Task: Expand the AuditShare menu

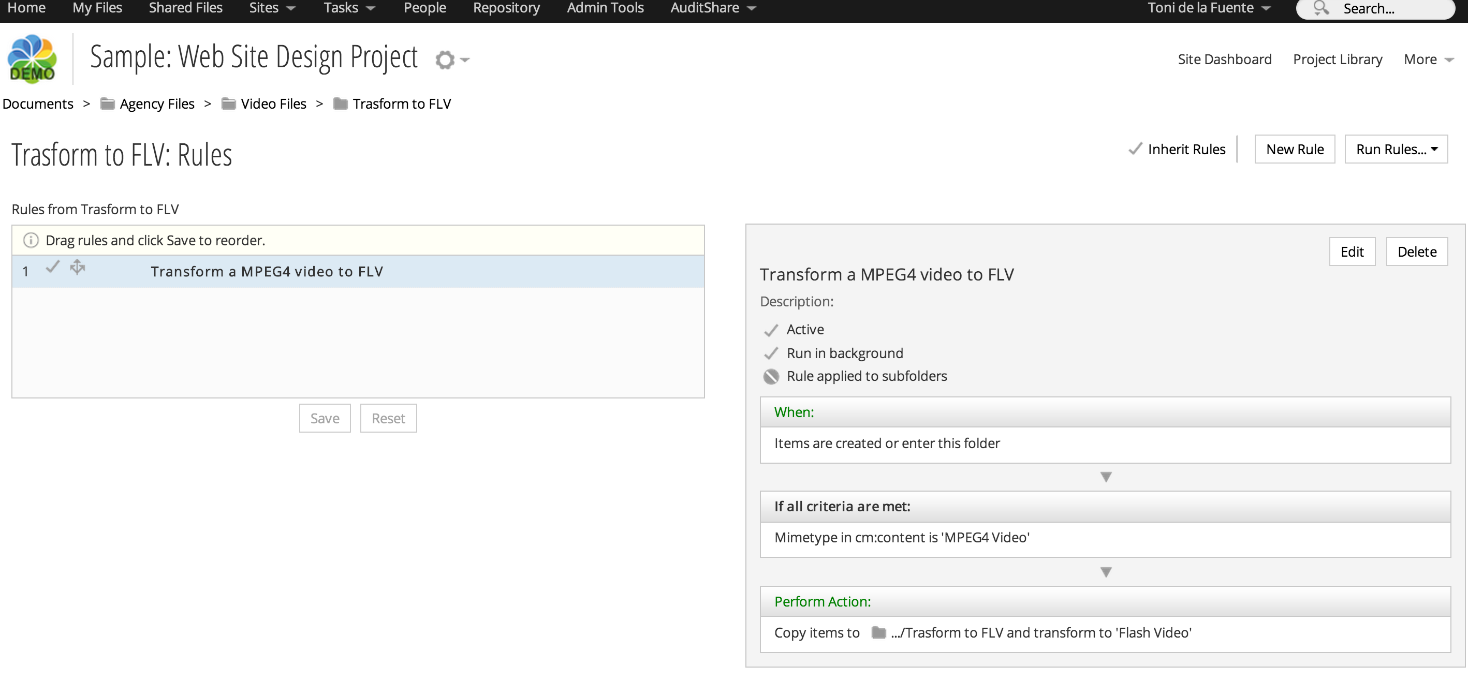Action: [713, 8]
